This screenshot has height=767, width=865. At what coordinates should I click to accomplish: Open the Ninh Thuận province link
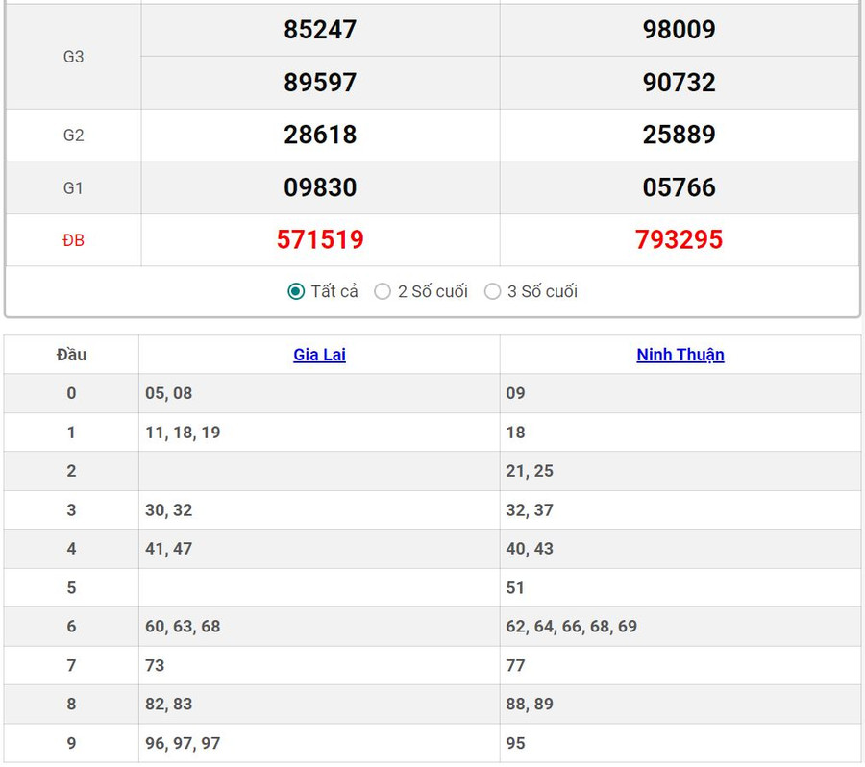click(680, 355)
